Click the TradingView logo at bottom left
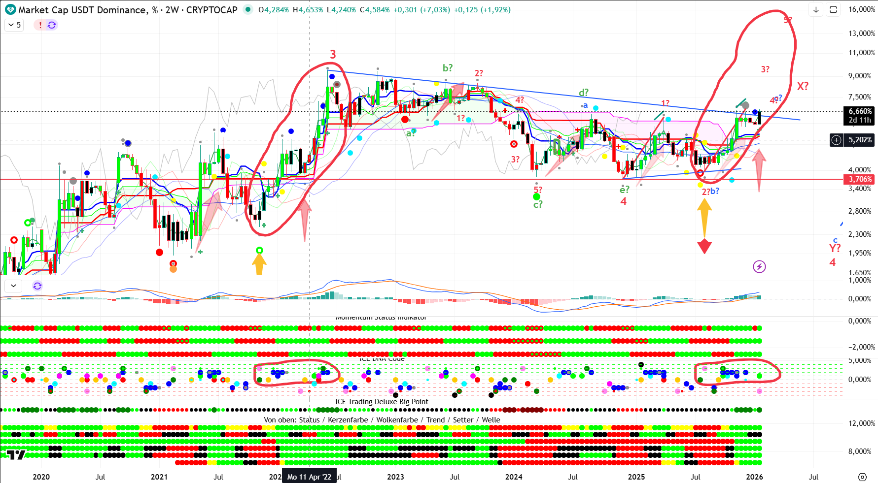Image resolution: width=878 pixels, height=483 pixels. coord(16,455)
